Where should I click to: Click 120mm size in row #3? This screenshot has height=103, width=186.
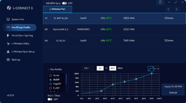pyautogui.click(x=168, y=41)
